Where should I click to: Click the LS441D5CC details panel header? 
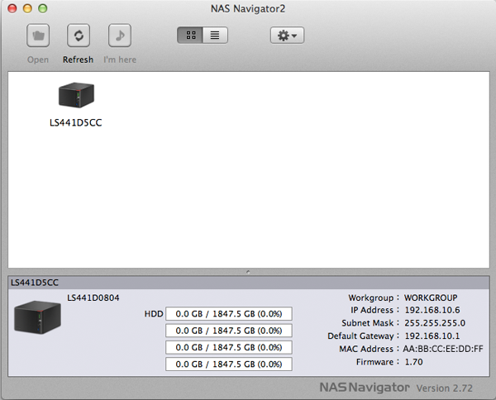(x=248, y=282)
